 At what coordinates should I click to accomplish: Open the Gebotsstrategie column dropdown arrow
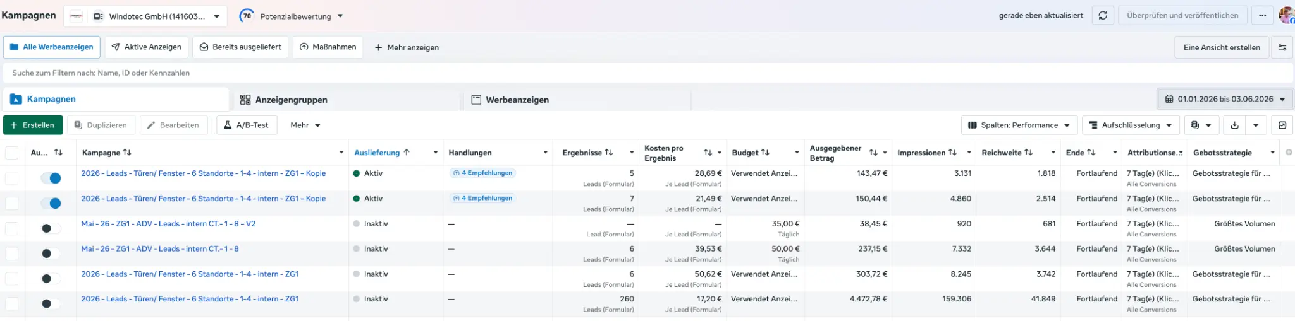pyautogui.click(x=1272, y=153)
